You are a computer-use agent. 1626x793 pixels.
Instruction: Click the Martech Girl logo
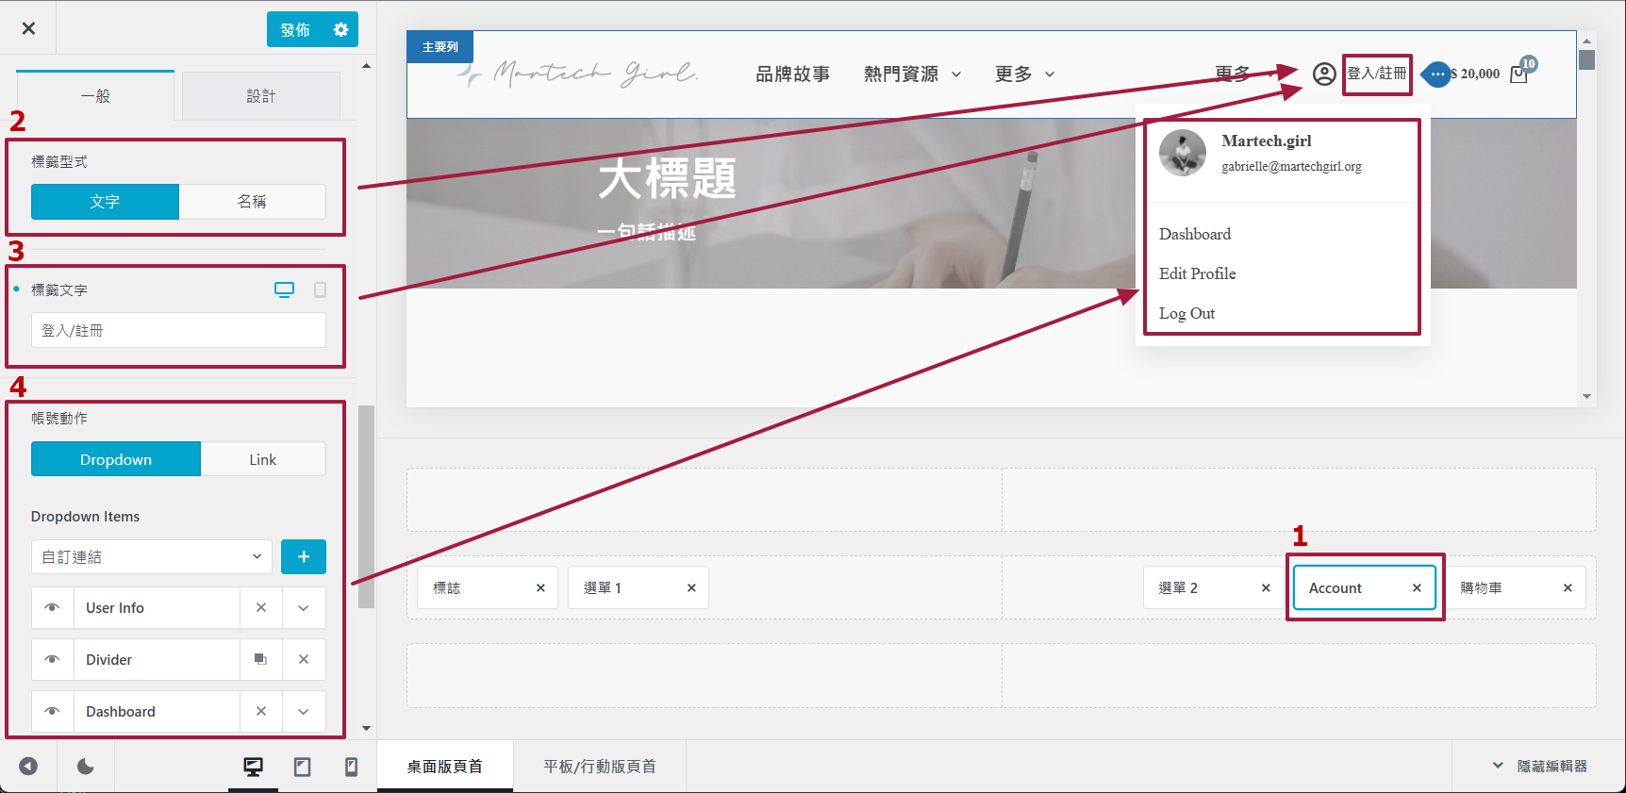coord(577,74)
